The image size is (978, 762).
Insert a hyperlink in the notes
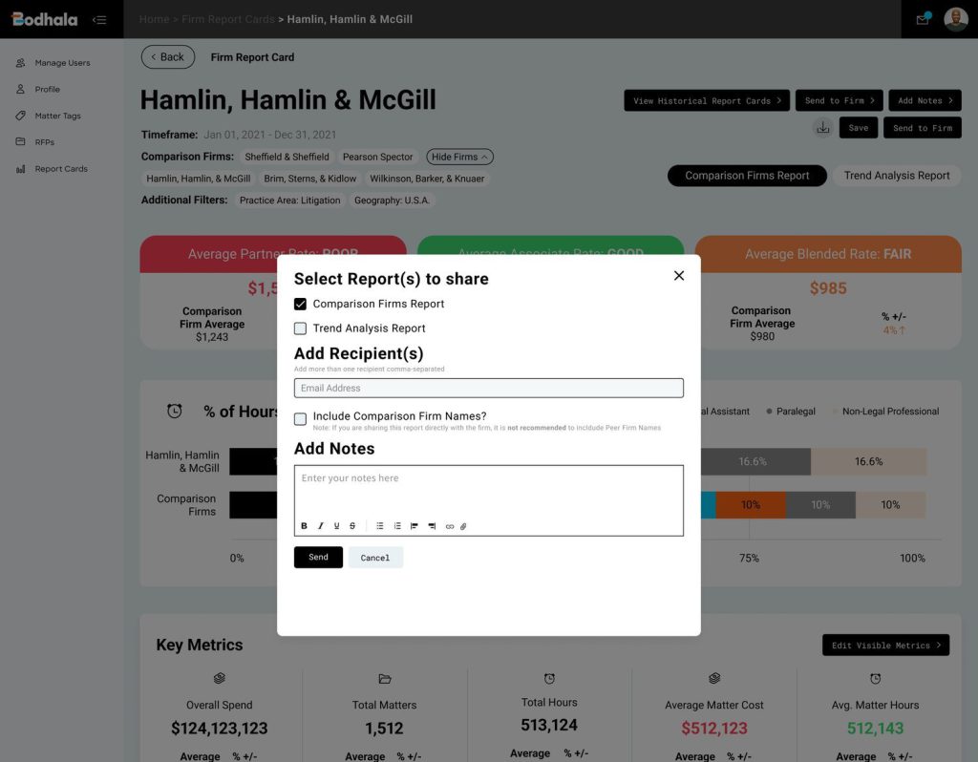[450, 527]
